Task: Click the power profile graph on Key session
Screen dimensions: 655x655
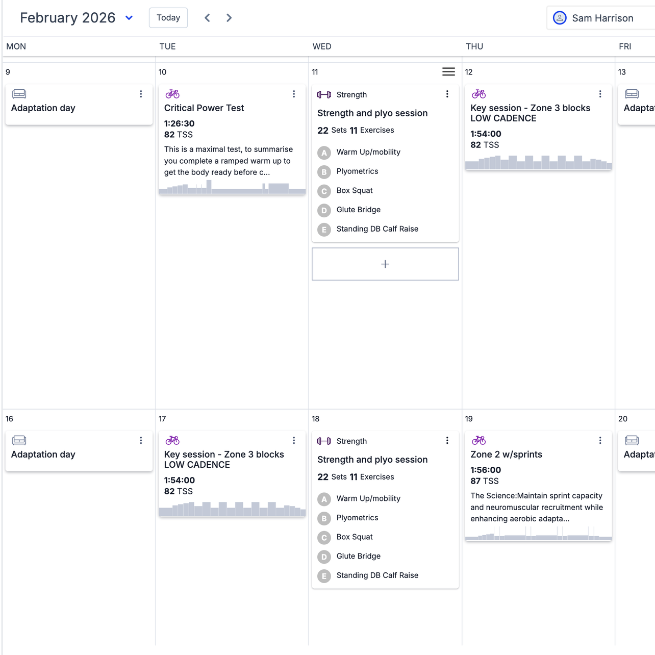Action: point(538,162)
